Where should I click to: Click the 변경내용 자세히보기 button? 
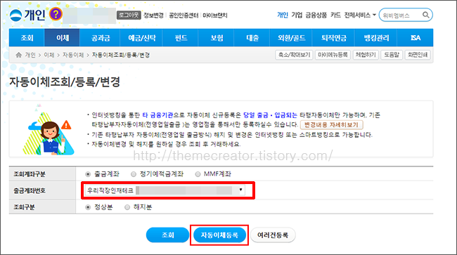[331, 125]
